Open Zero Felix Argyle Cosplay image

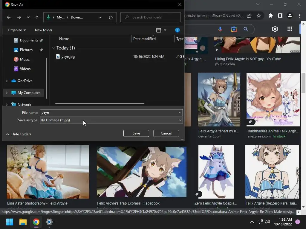pyautogui.click(x=216, y=172)
